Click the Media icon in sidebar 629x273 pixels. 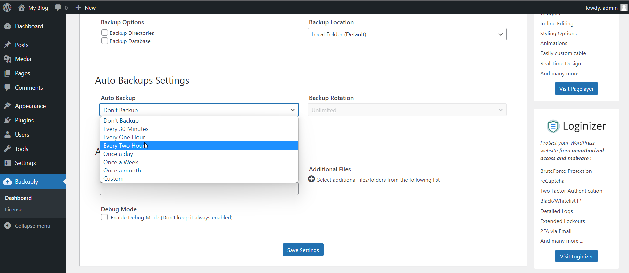point(8,59)
